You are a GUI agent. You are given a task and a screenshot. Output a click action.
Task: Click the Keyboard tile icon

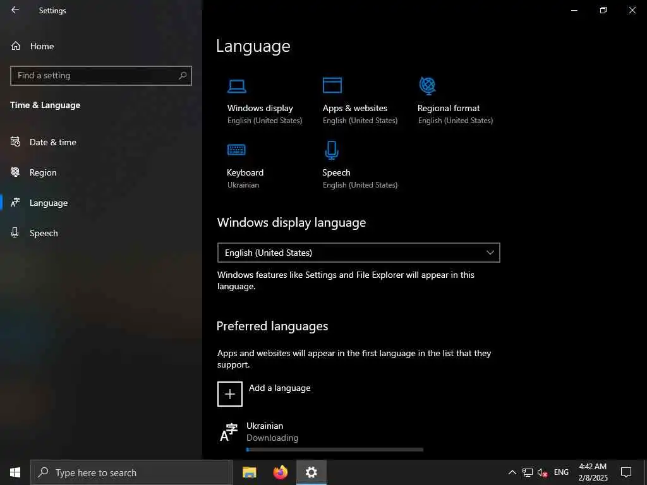pyautogui.click(x=236, y=149)
